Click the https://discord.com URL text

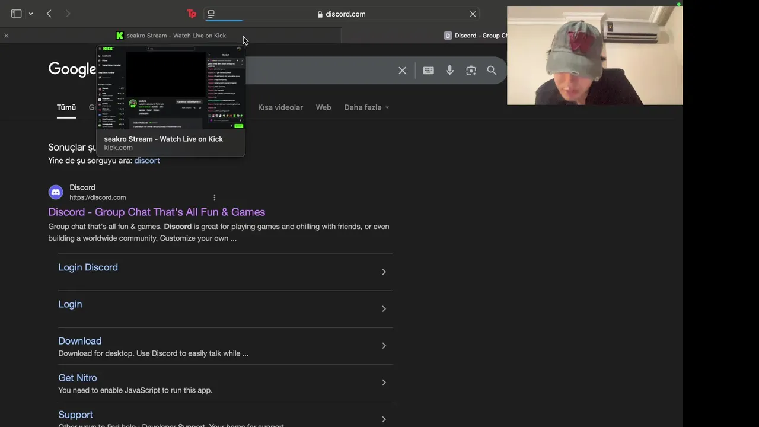pos(98,197)
